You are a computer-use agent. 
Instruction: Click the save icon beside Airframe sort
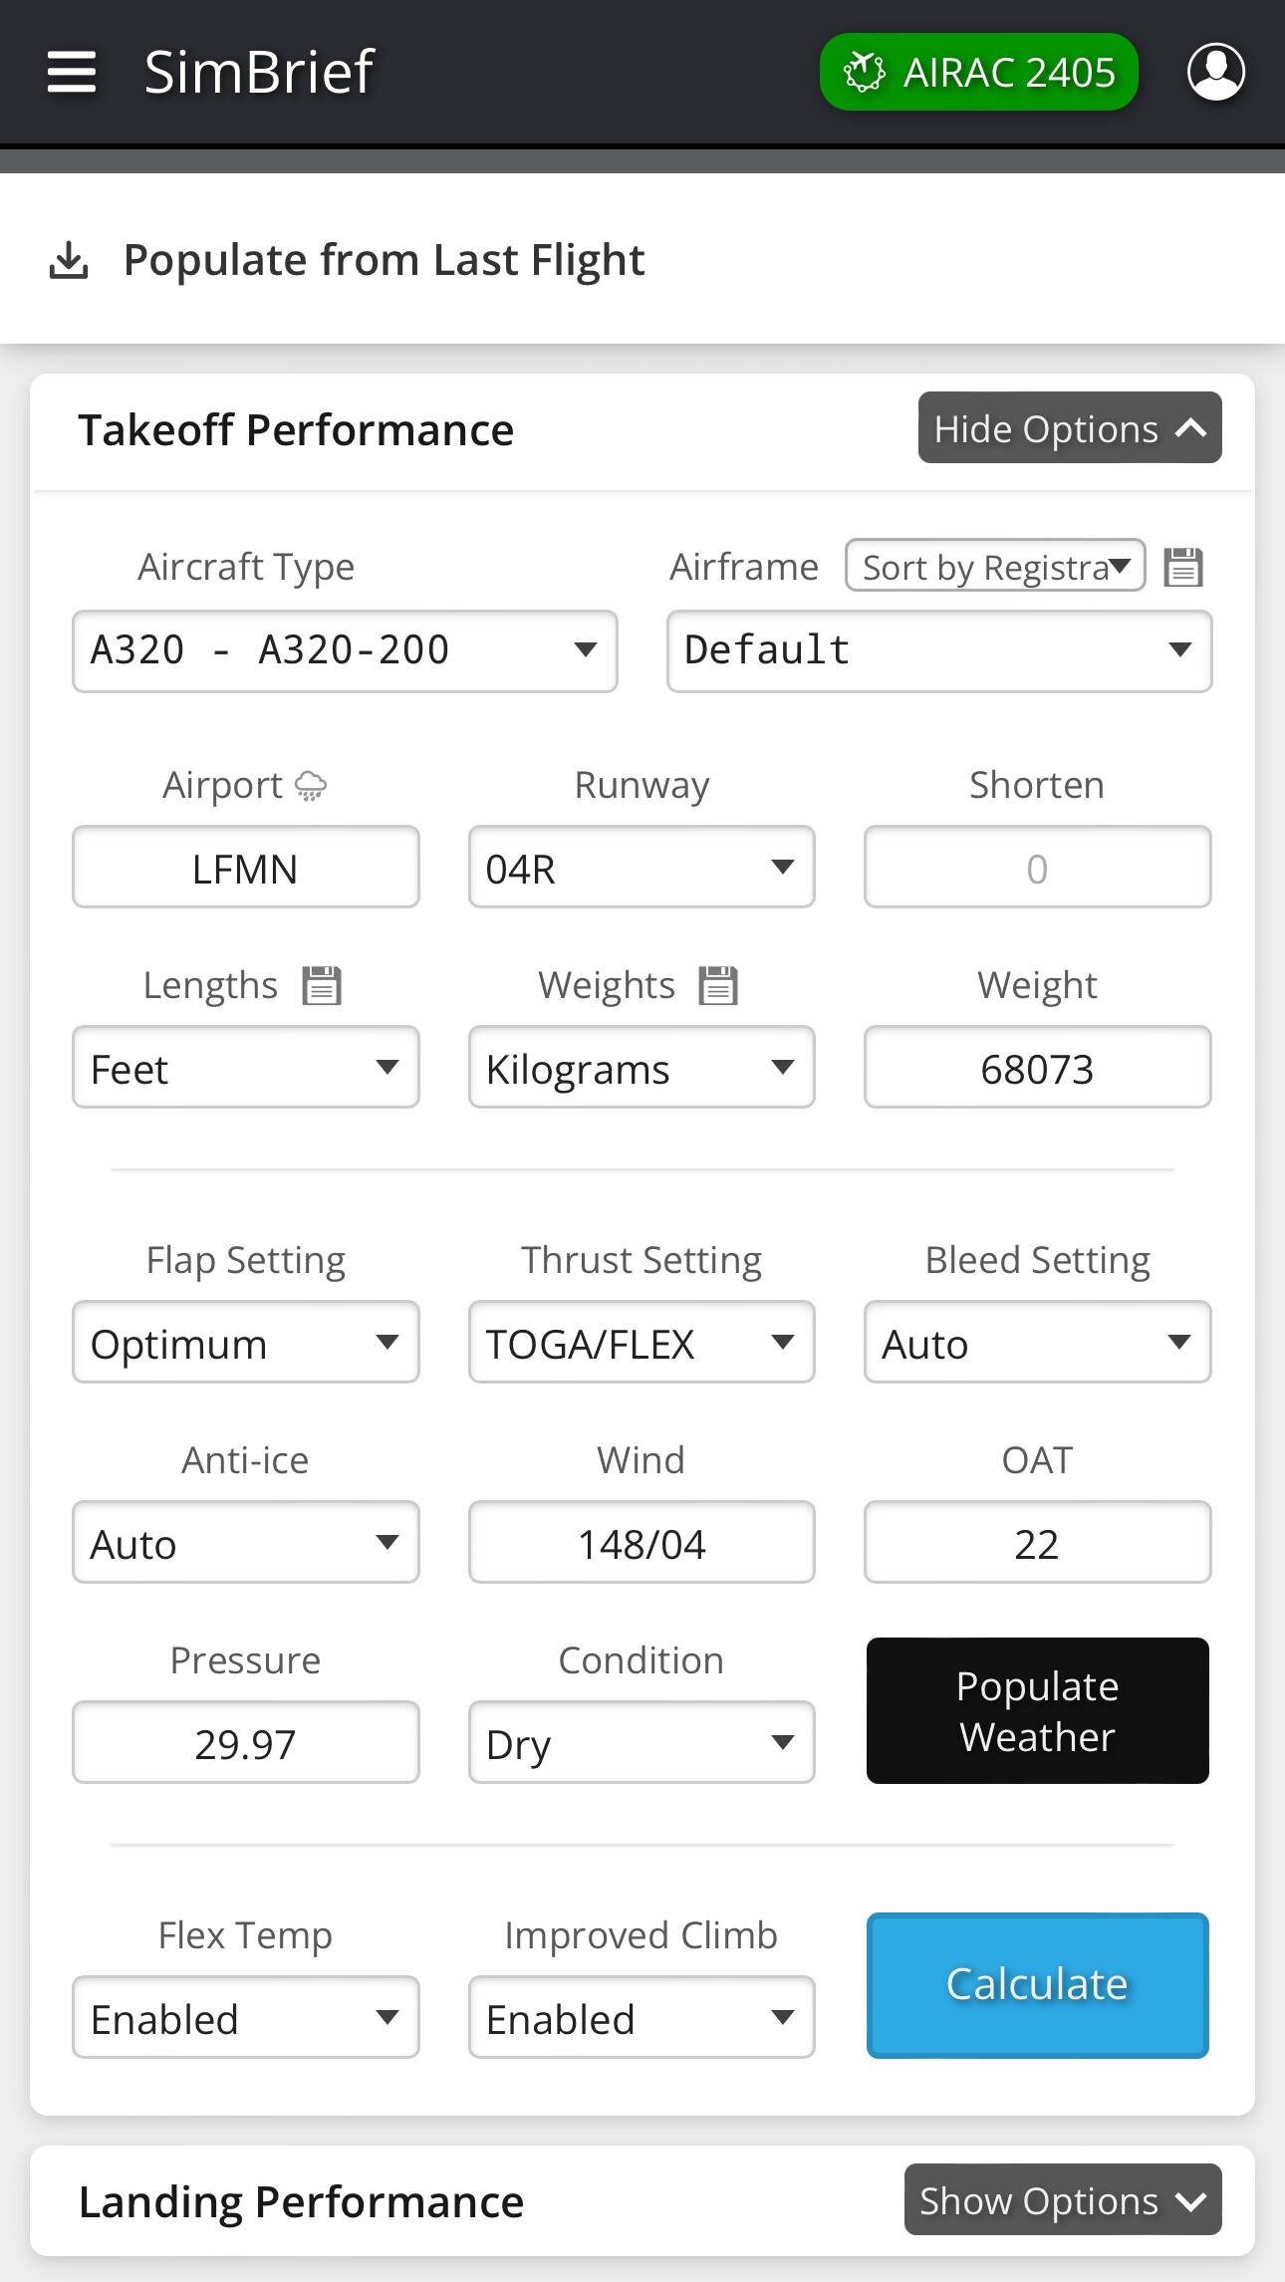(x=1183, y=568)
